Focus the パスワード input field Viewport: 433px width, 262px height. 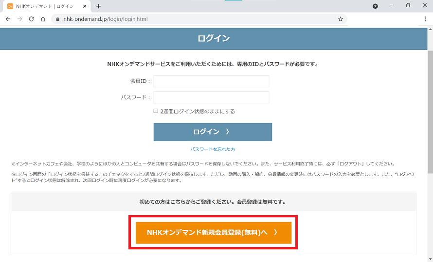tap(211, 97)
